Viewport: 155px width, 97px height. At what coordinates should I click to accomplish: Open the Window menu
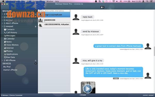pos(50,1)
